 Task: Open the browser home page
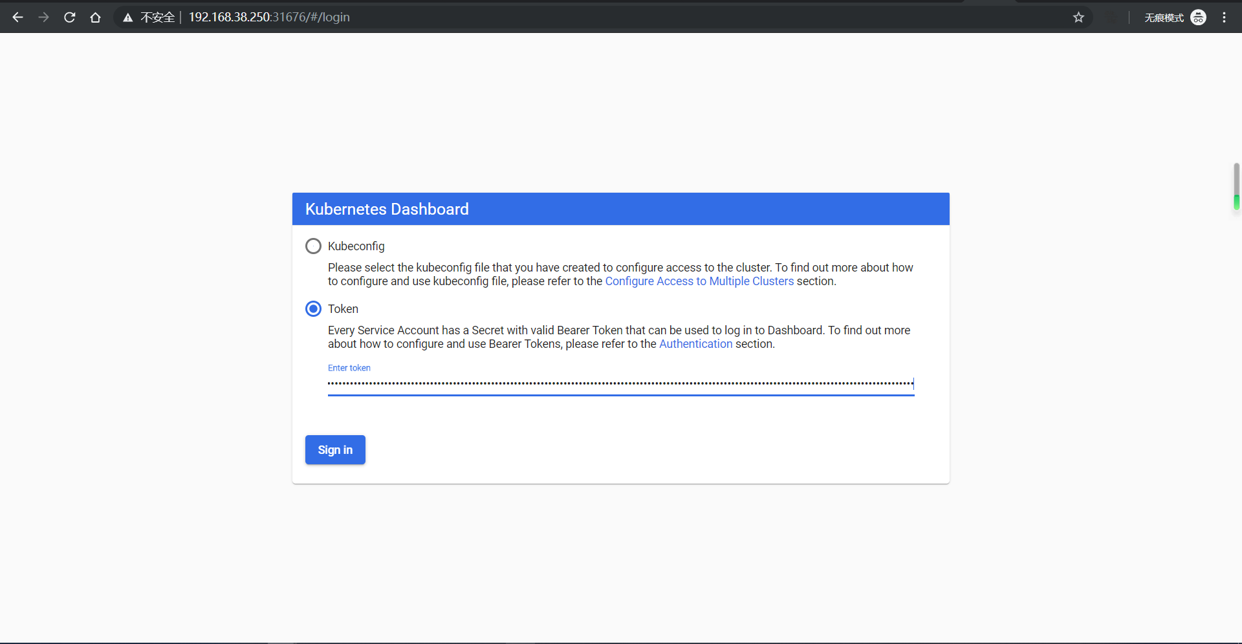point(96,17)
